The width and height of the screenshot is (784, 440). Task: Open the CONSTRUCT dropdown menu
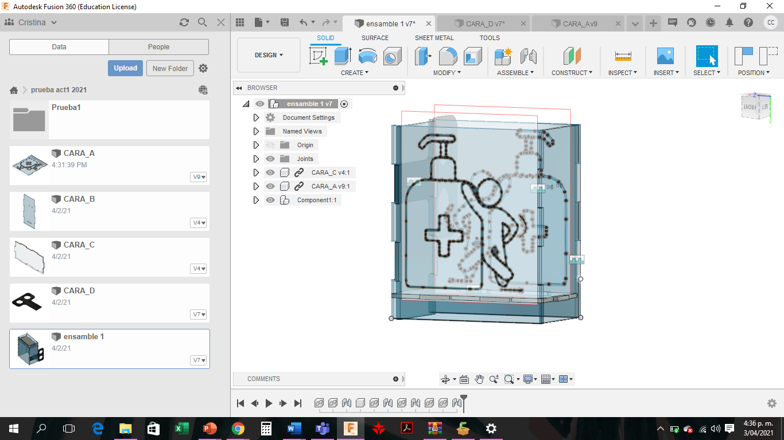[572, 73]
